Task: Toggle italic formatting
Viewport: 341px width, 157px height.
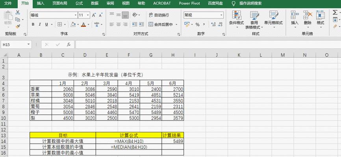Action: (x=40, y=24)
